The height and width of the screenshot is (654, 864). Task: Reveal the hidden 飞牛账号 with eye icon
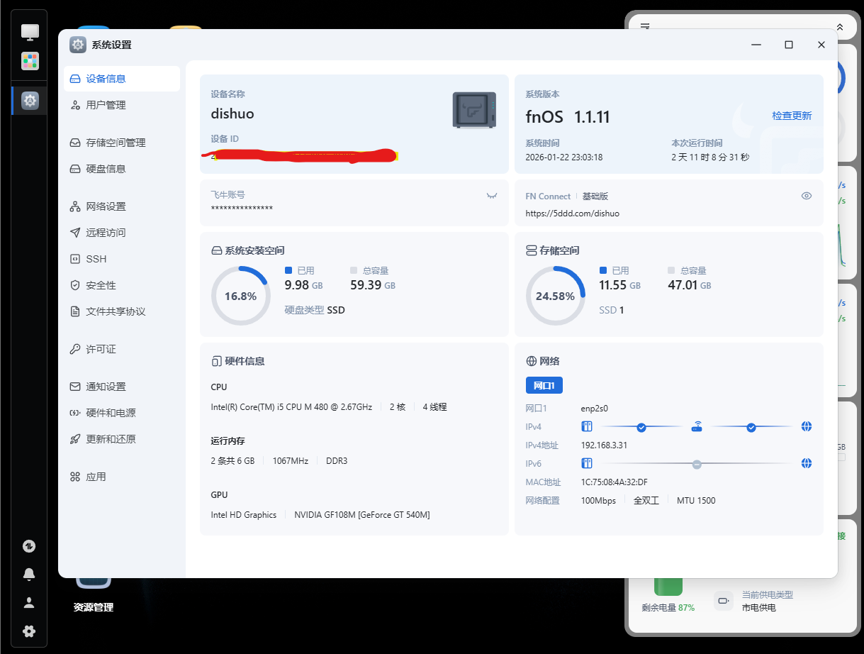point(492,196)
